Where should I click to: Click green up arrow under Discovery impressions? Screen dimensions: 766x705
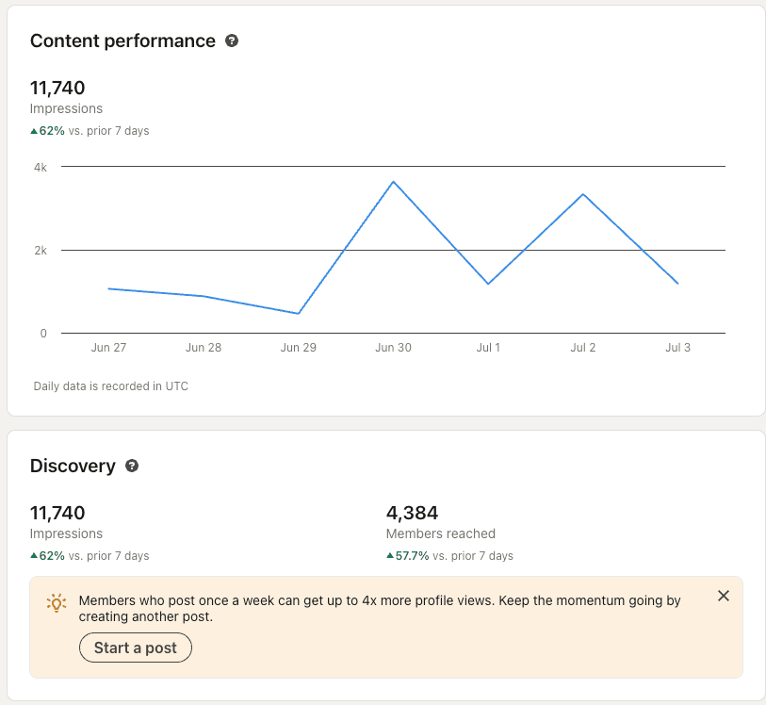point(34,556)
